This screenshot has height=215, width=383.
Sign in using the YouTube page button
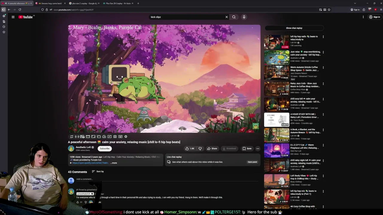[x=375, y=17]
